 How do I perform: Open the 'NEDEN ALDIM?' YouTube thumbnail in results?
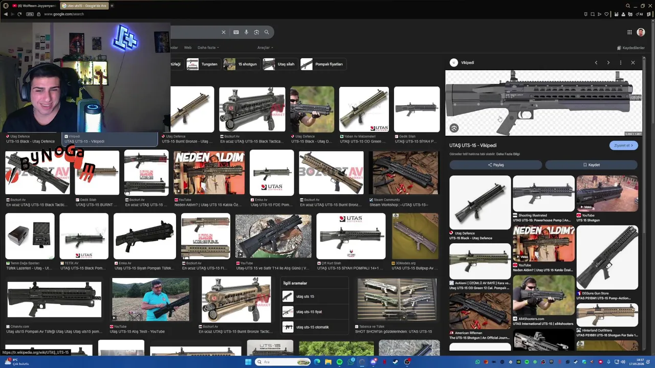click(x=209, y=173)
